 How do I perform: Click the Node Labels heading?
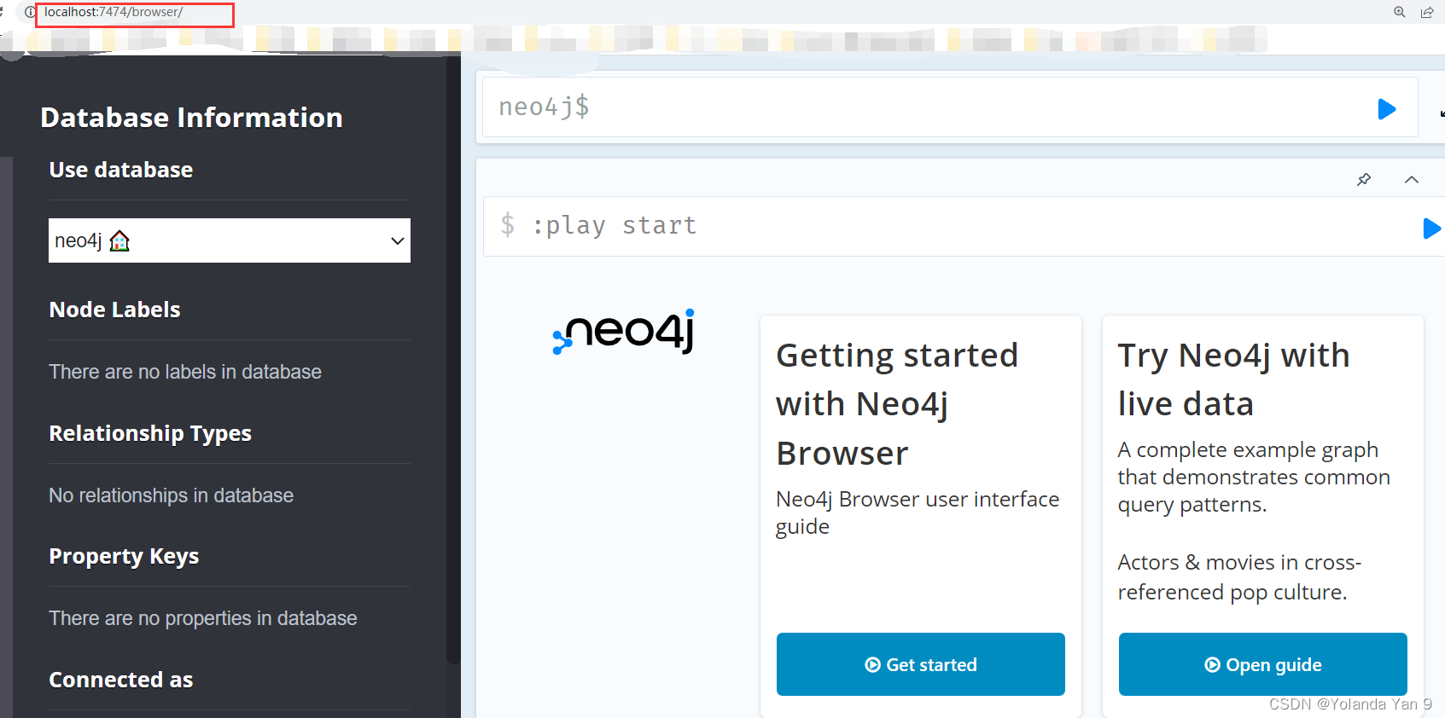(x=114, y=310)
